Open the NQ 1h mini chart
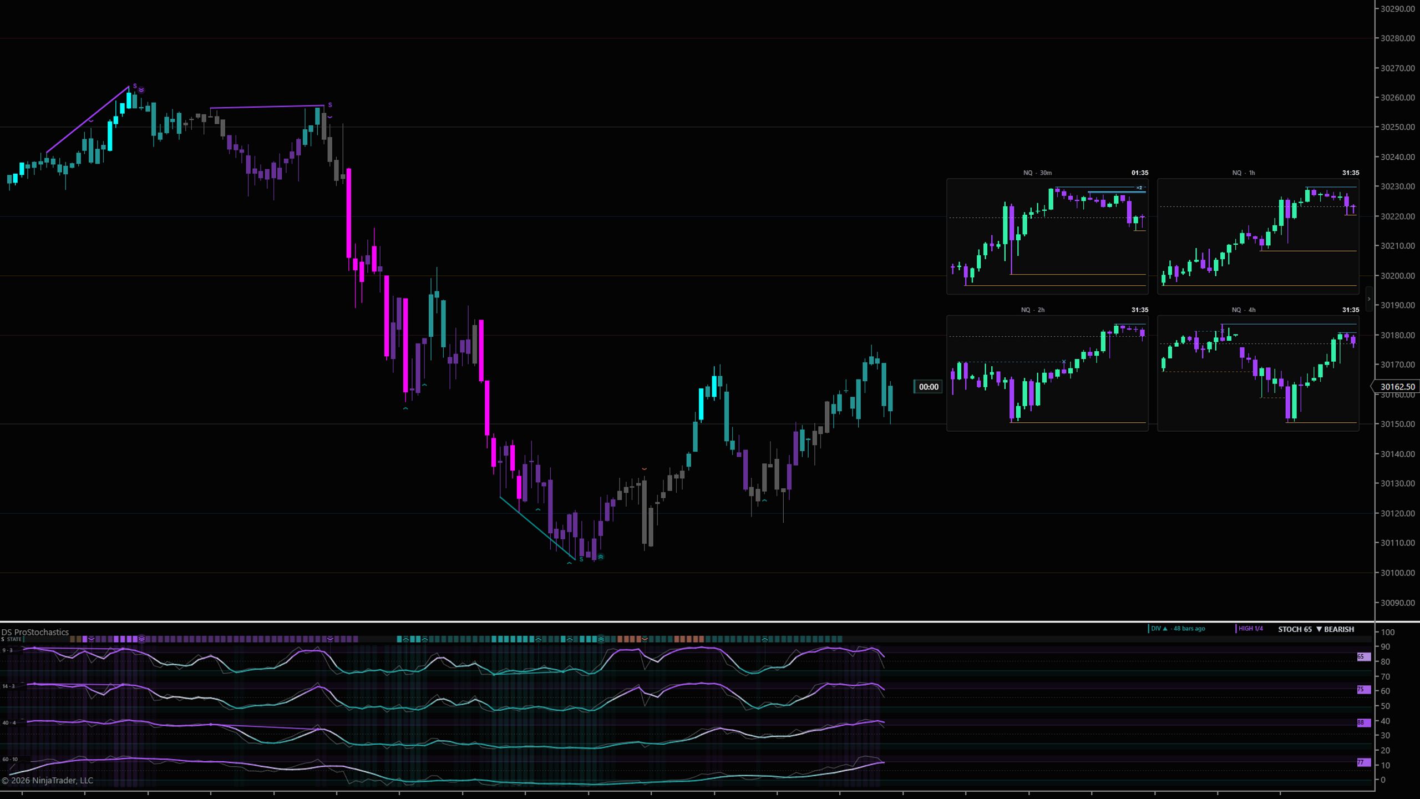The width and height of the screenshot is (1420, 799). click(1258, 236)
